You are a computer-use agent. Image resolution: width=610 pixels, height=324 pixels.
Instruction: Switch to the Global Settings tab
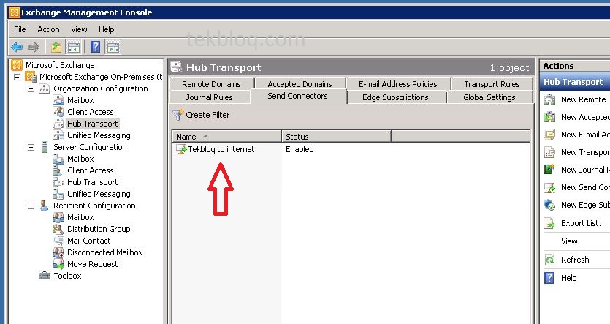pos(489,97)
